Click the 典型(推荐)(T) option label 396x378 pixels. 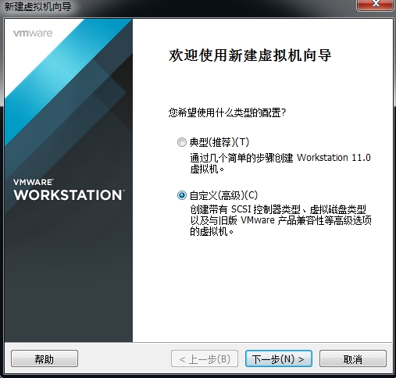[x=219, y=142]
